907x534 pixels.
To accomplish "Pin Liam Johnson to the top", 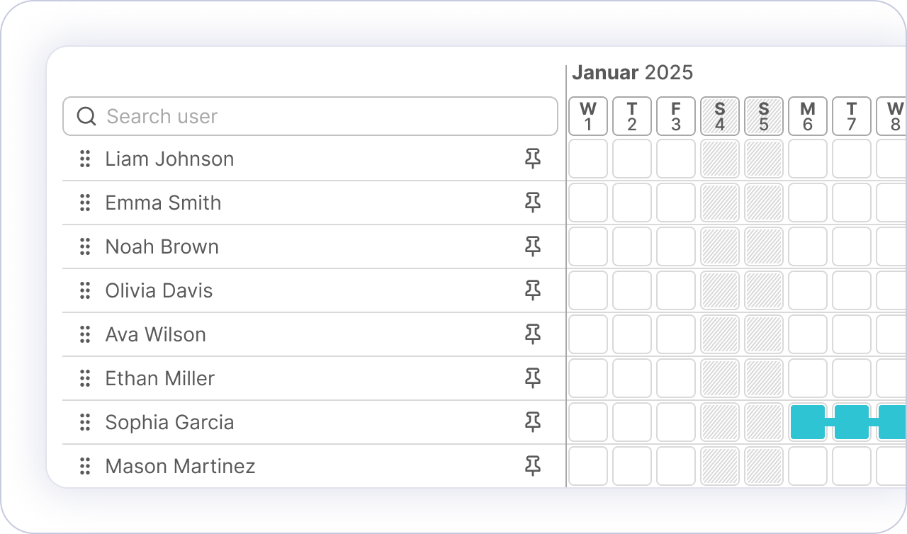I will click(x=533, y=159).
